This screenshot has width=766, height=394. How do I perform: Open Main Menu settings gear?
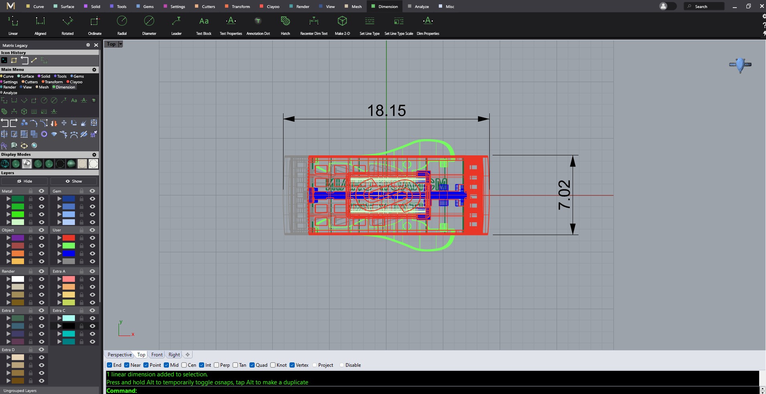(94, 70)
